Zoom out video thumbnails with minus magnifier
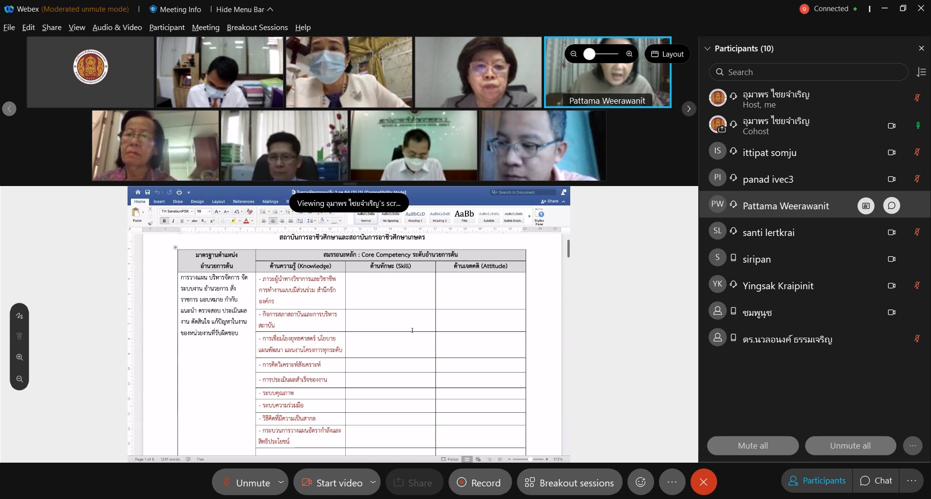 tap(574, 54)
